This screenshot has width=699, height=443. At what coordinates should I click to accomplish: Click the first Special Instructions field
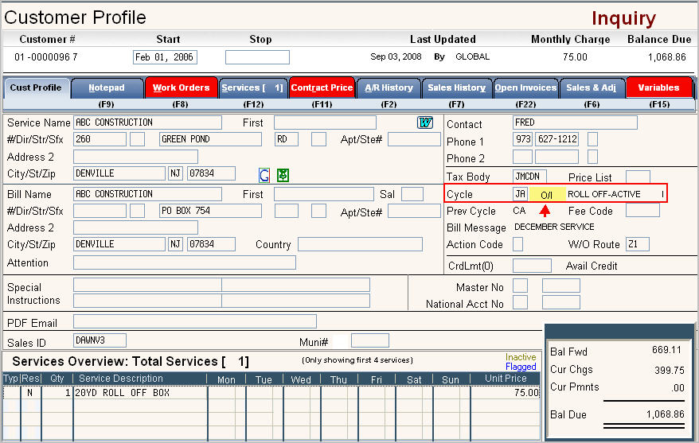[147, 285]
